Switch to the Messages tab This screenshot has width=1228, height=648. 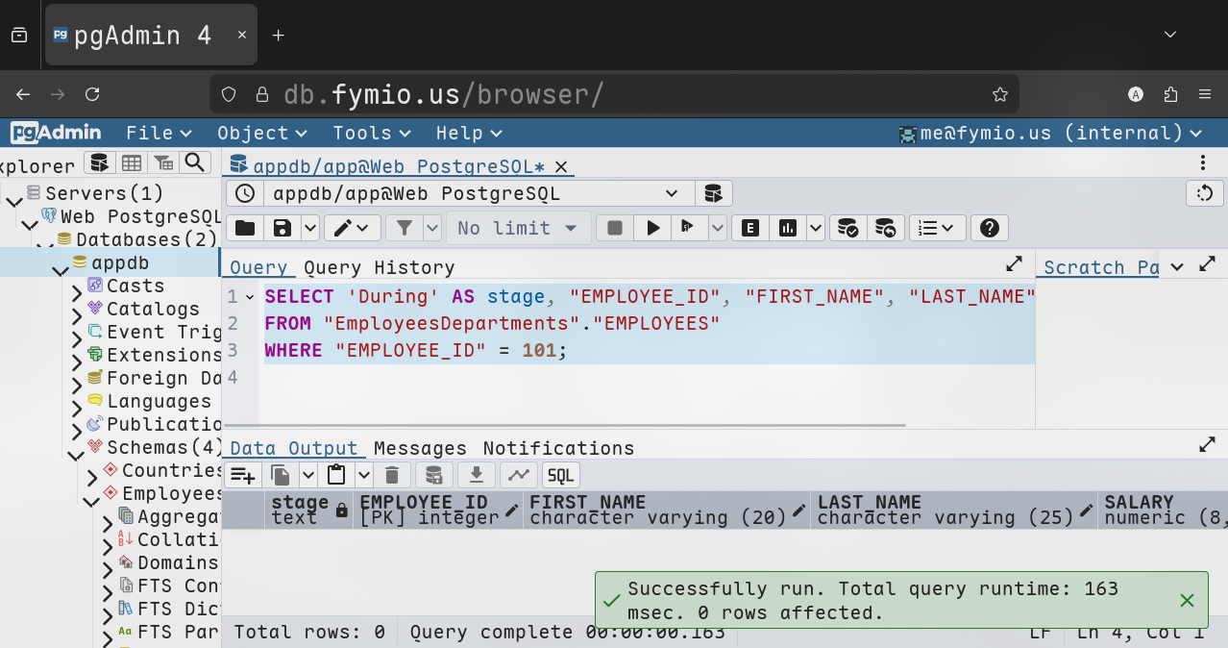[x=420, y=448]
